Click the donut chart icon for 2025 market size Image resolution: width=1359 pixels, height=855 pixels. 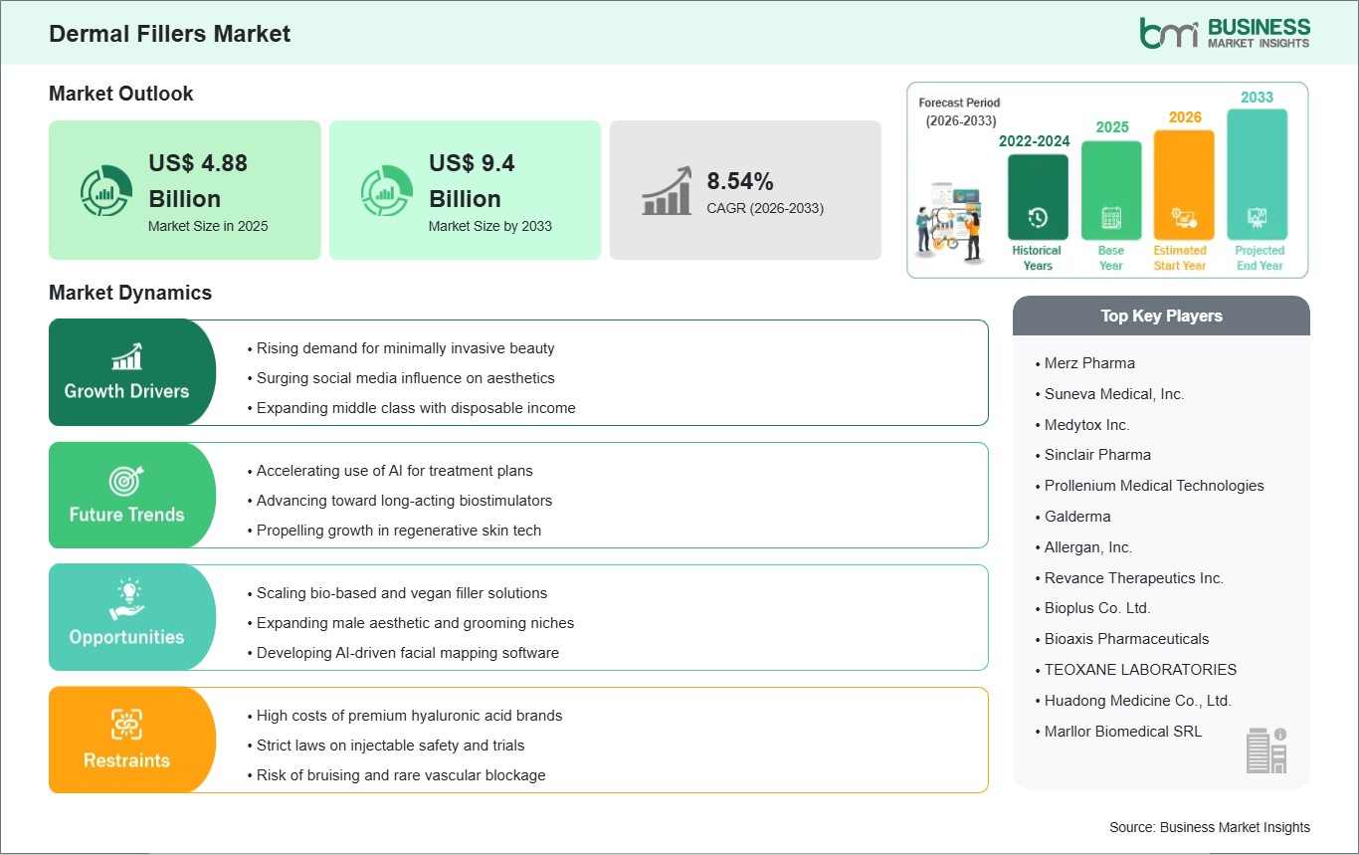tap(106, 190)
